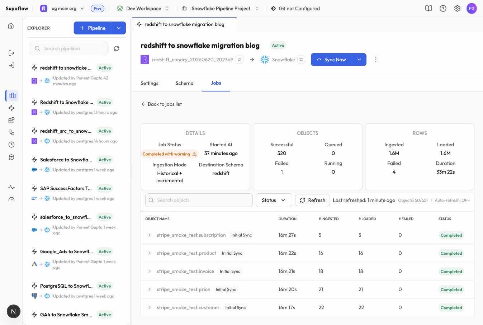The height and width of the screenshot is (325, 483).
Task: Open redshift source config icon
Action: coord(239,60)
